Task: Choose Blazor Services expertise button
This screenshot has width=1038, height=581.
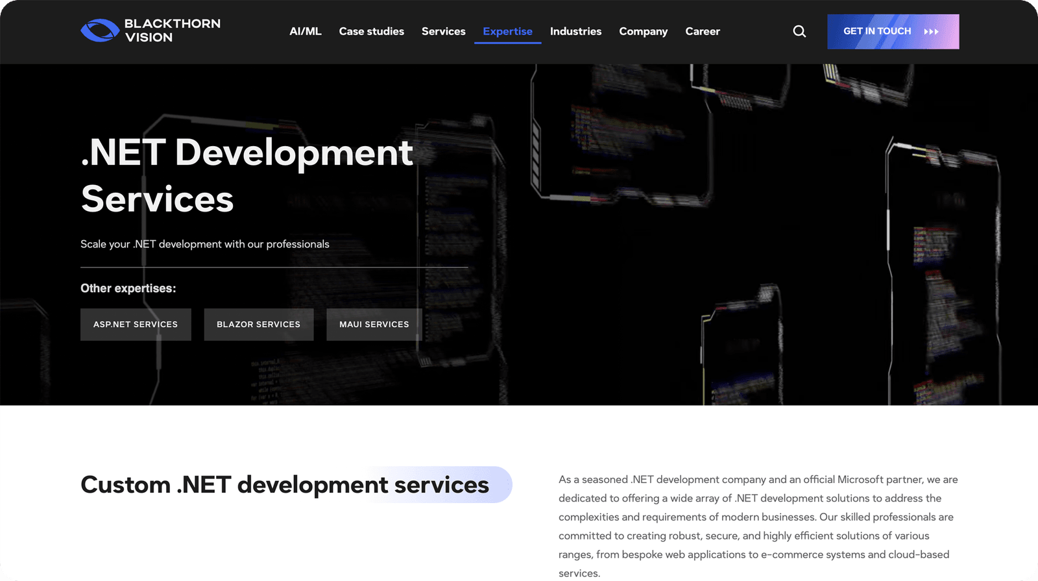Action: click(258, 324)
